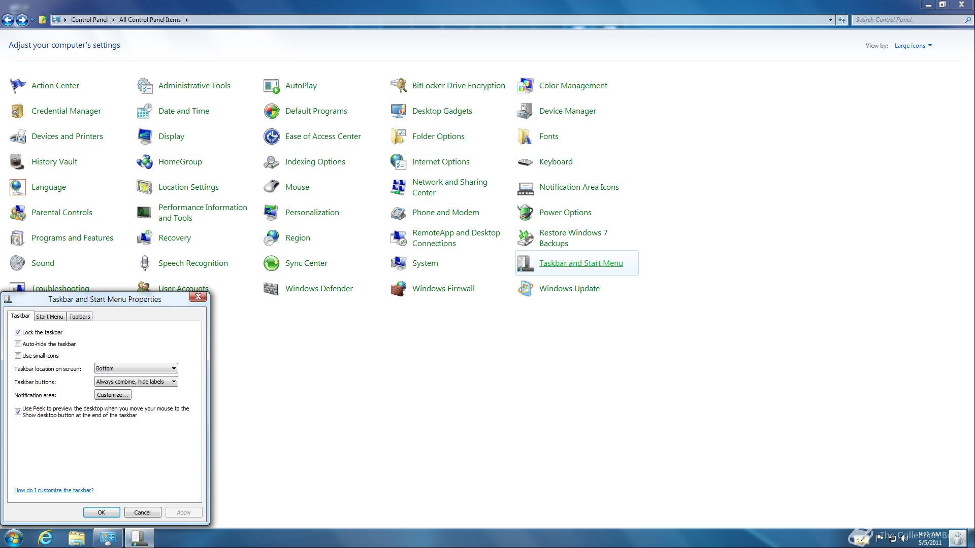Expand arrow after All Control Panel Items

186,20
